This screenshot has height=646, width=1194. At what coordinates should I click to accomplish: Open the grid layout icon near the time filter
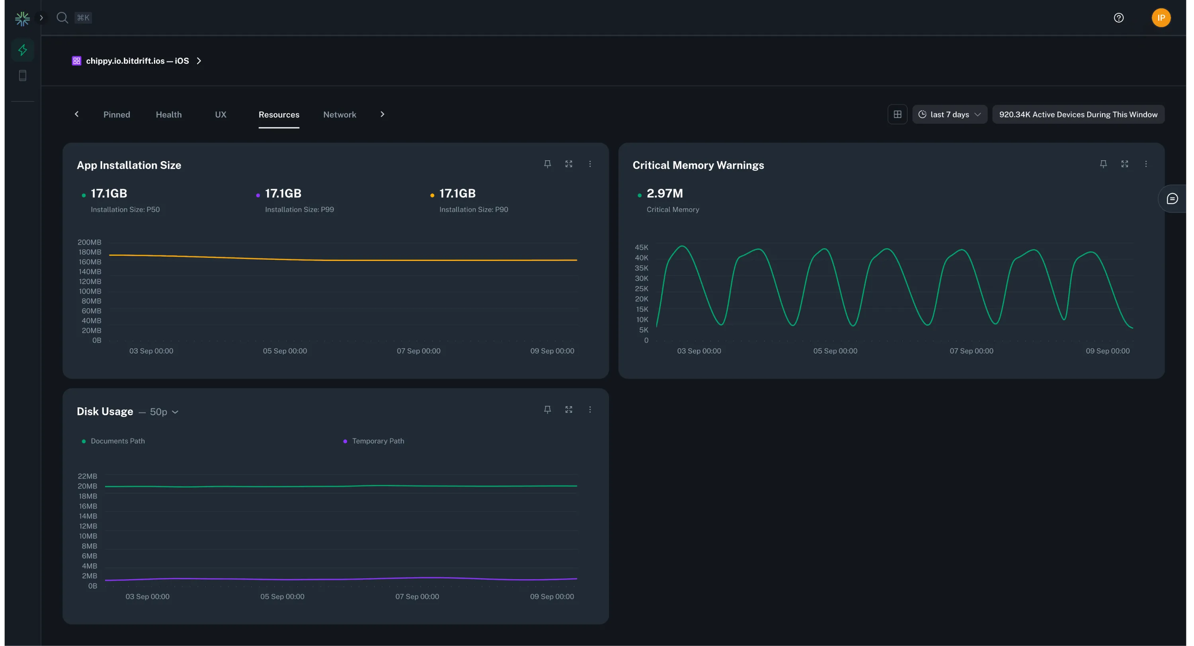(898, 114)
